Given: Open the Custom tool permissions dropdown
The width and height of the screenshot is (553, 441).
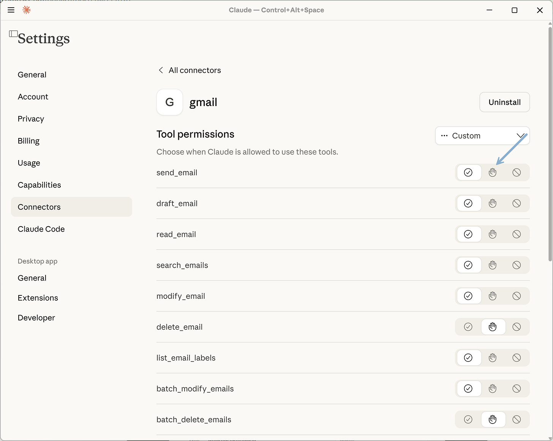Looking at the screenshot, I should coord(482,136).
